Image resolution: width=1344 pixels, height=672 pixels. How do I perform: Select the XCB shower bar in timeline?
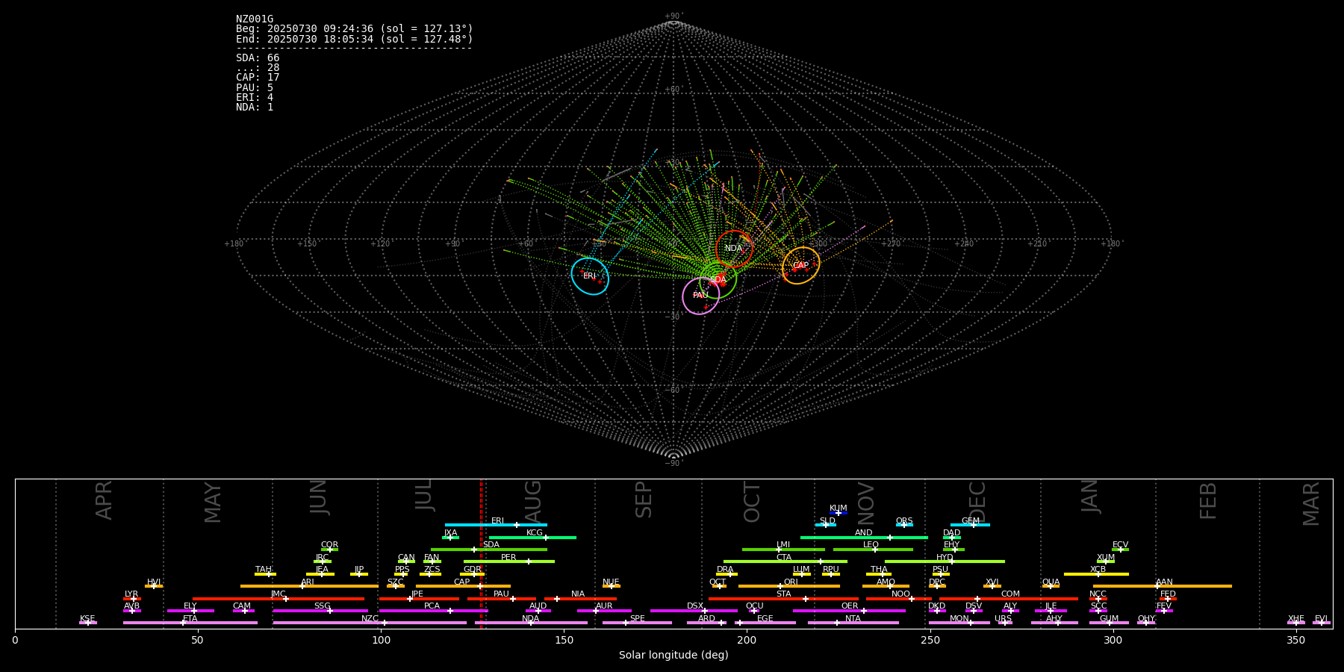click(x=1096, y=574)
